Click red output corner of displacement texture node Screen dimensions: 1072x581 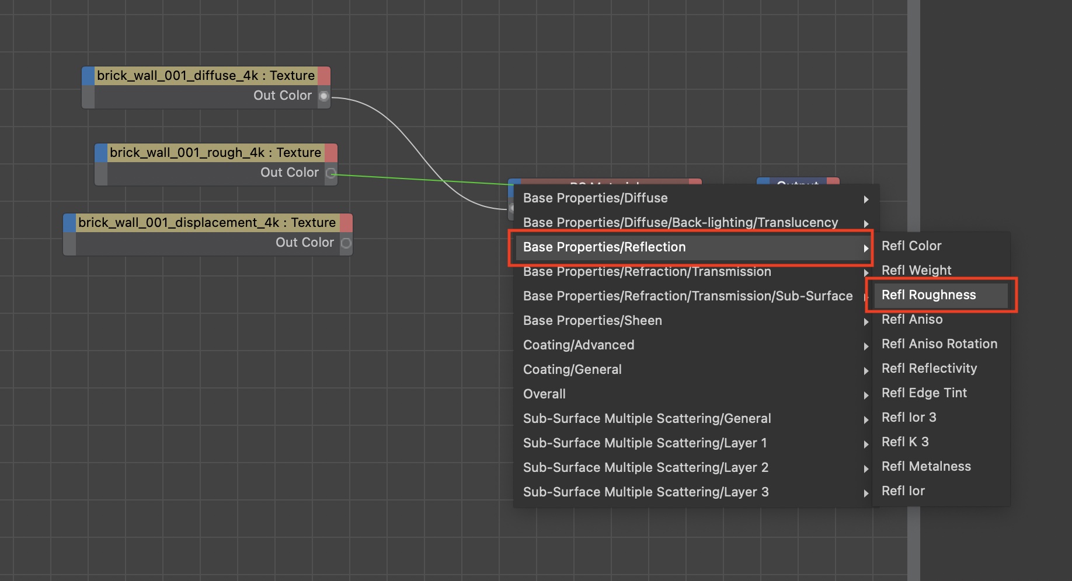pos(346,223)
